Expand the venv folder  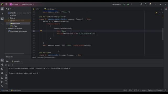point(9,21)
